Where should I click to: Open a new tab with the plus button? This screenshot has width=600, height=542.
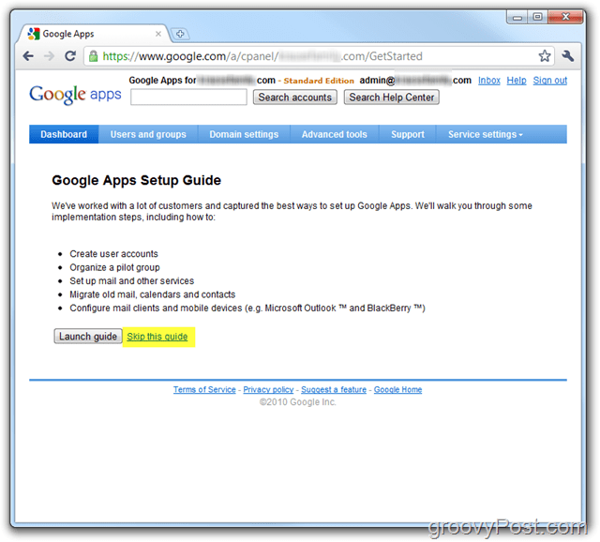click(180, 34)
